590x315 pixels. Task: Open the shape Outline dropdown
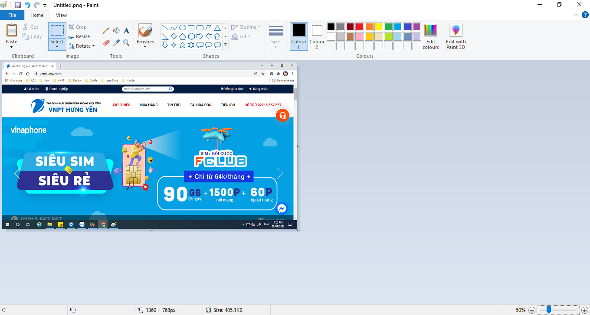point(246,27)
